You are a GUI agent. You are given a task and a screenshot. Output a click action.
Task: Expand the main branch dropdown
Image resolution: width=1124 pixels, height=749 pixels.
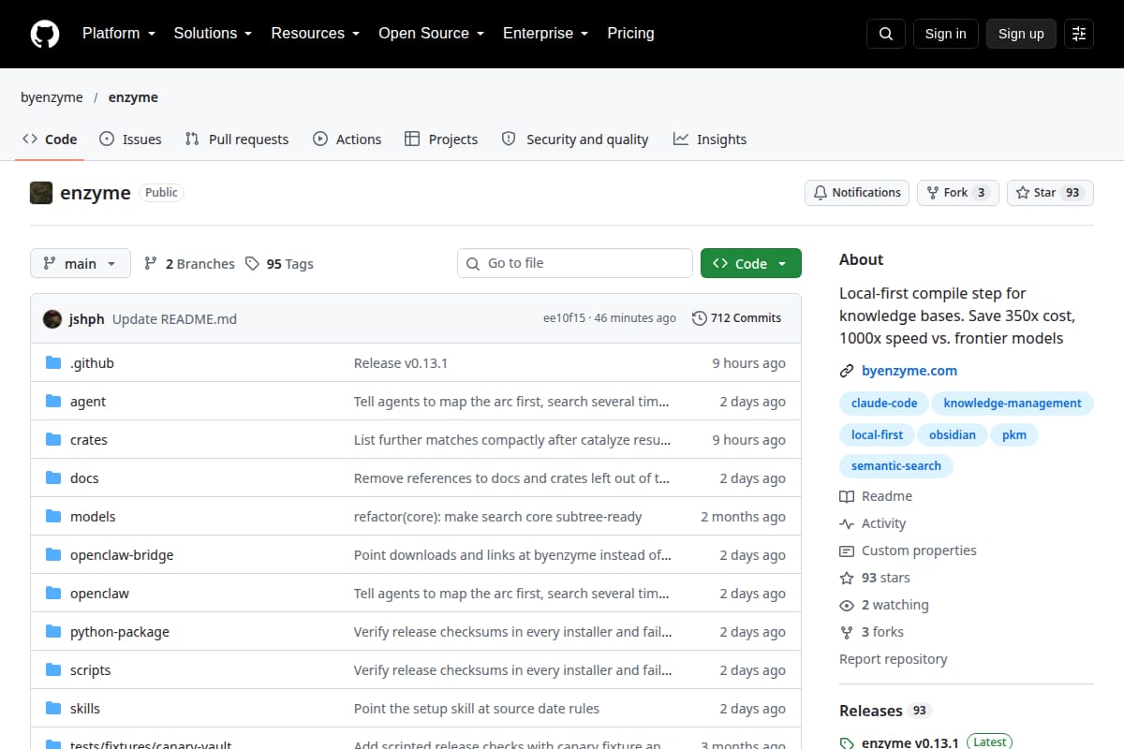click(x=81, y=264)
